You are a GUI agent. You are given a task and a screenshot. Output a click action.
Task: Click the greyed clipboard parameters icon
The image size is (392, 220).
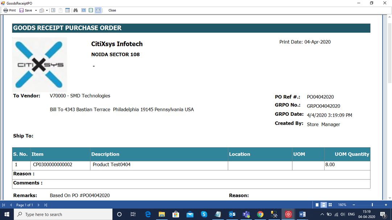61,10
